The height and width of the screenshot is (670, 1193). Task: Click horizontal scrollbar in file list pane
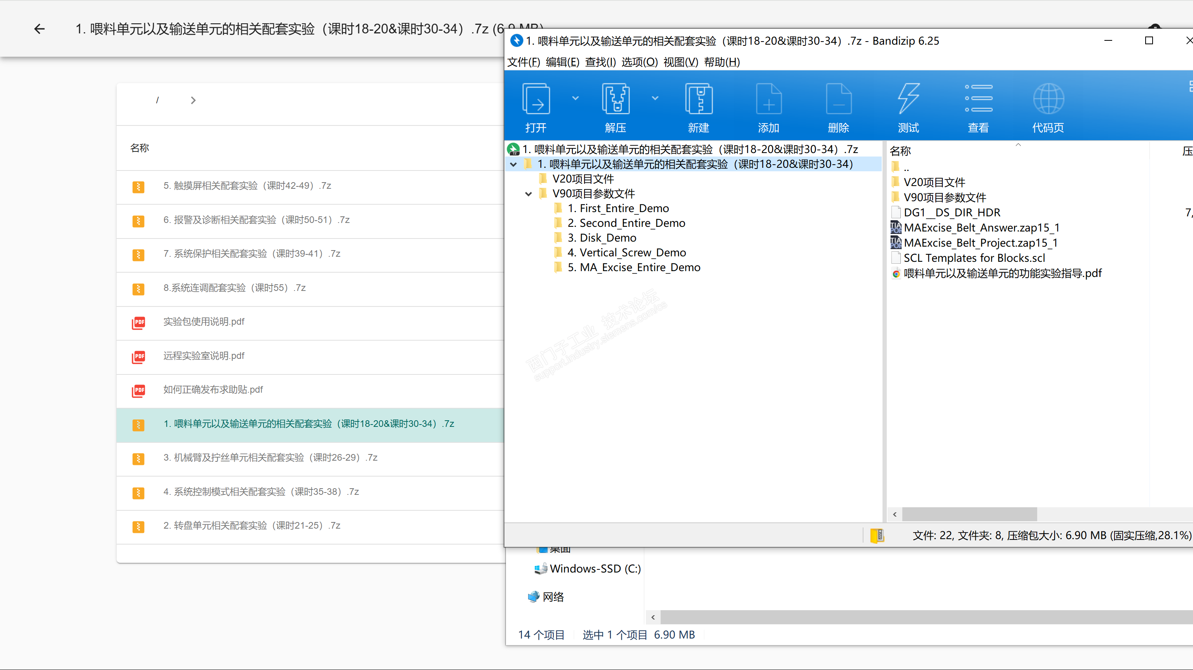(x=969, y=514)
